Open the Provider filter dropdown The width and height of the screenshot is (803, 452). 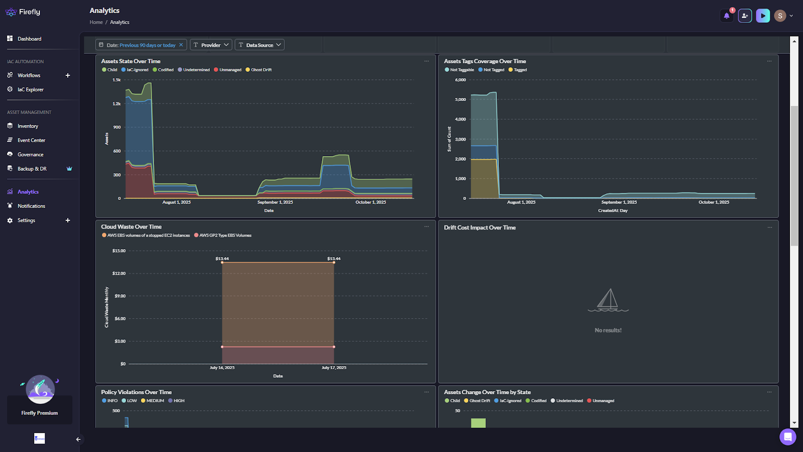211,45
